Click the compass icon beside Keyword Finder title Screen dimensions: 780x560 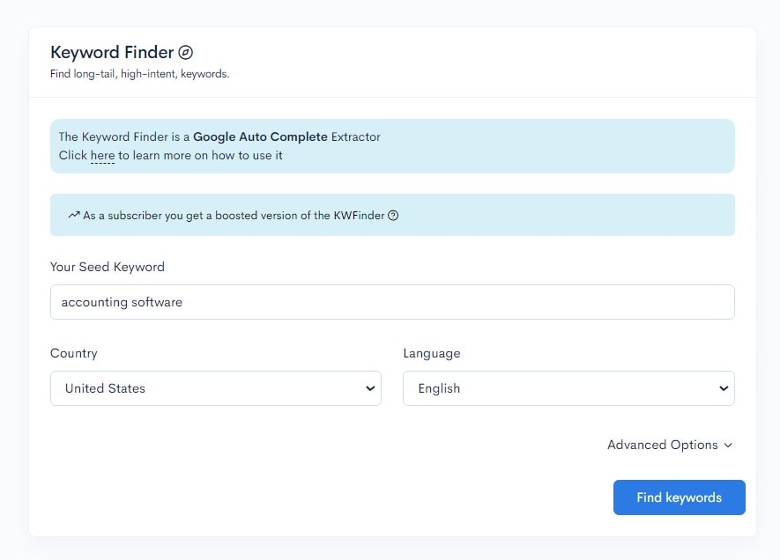[x=185, y=52]
